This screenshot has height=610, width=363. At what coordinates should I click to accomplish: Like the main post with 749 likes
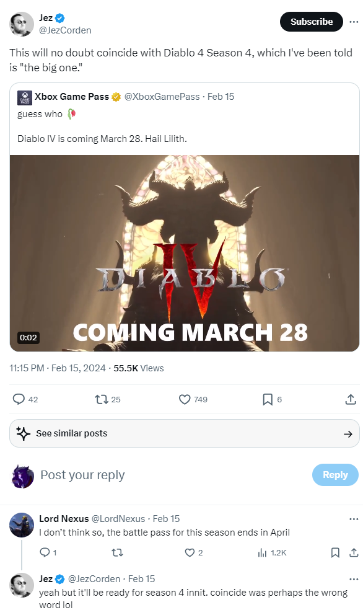(185, 399)
